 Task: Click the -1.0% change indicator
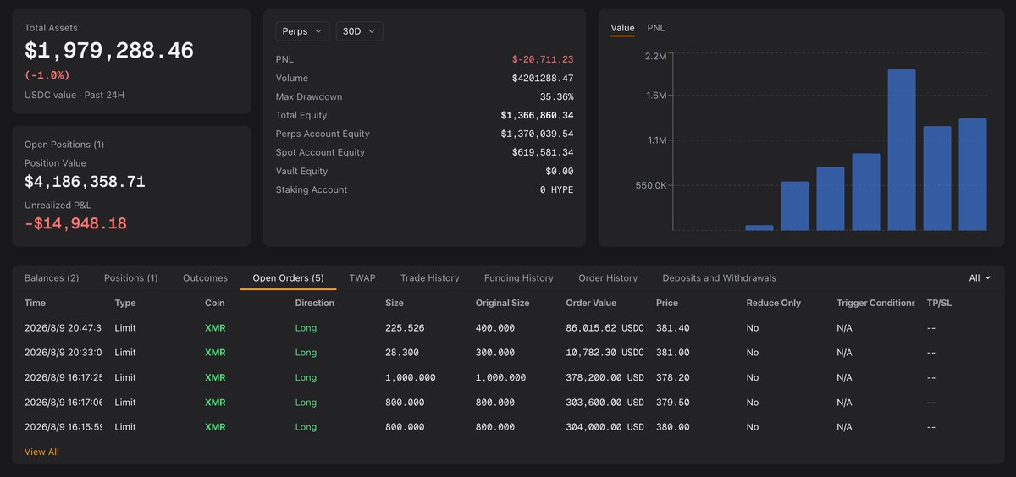(47, 75)
